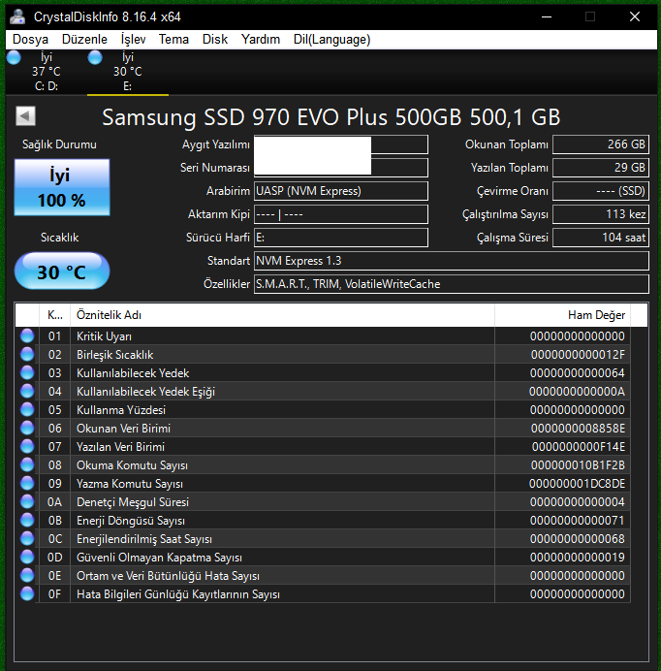
Task: Open the Düzenle menu
Action: 84,40
